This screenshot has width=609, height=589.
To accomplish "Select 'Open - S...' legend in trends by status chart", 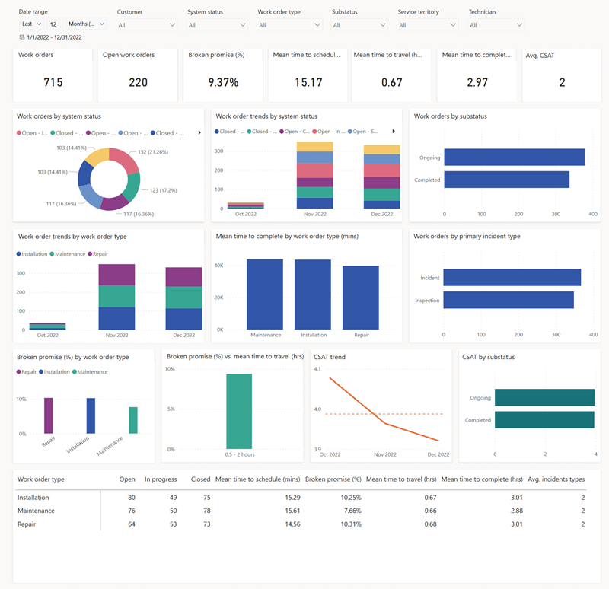I will pos(362,132).
